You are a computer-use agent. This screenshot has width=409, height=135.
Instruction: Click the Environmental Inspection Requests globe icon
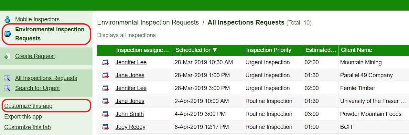tap(7, 34)
